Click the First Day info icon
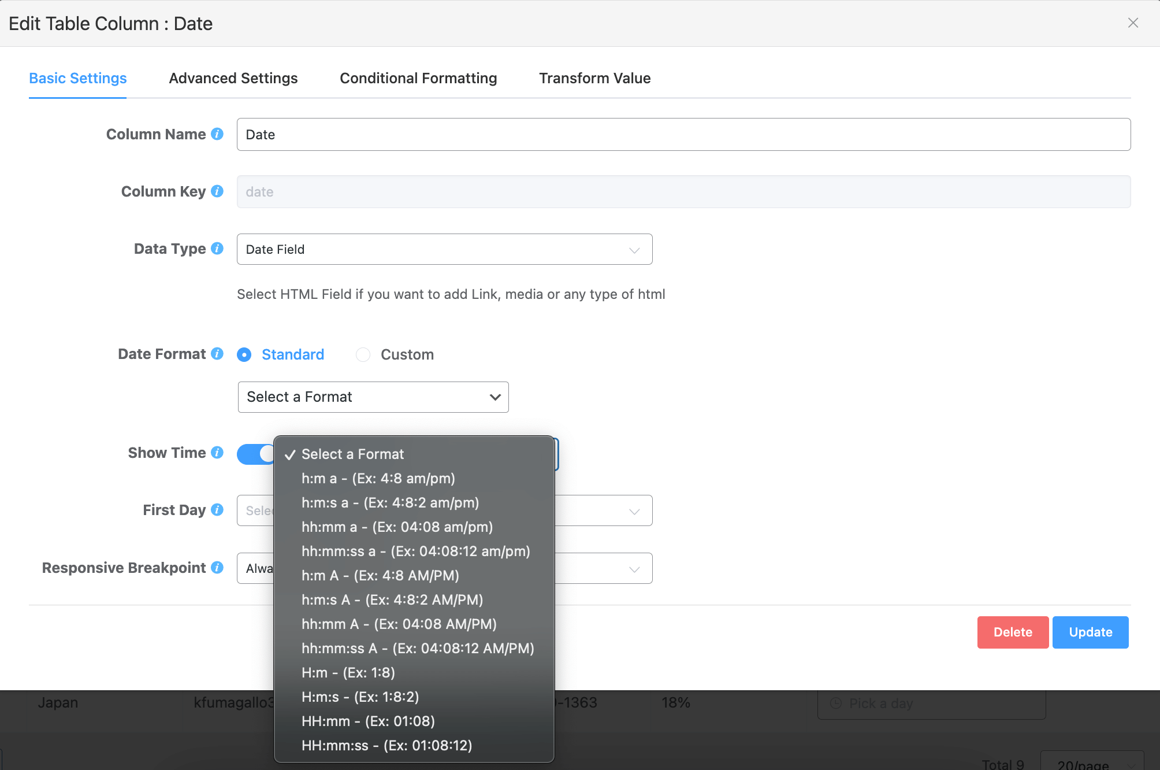Viewport: 1160px width, 770px height. 217,510
